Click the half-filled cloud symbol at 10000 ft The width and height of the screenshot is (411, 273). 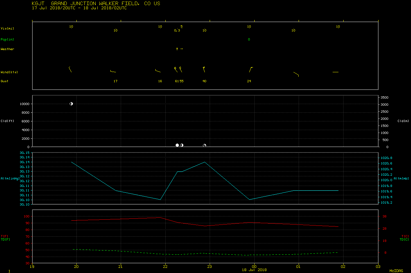[71, 104]
